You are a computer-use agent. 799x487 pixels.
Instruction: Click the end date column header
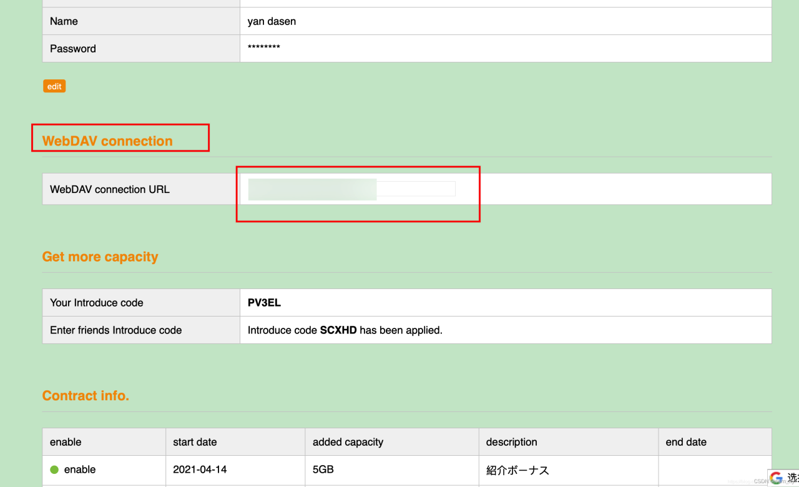click(685, 441)
